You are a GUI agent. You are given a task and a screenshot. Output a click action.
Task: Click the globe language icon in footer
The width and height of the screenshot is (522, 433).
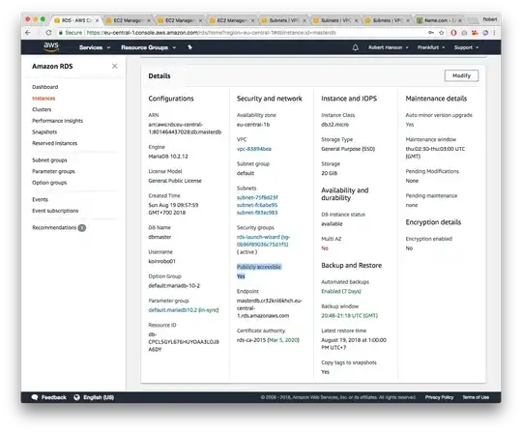(x=77, y=397)
